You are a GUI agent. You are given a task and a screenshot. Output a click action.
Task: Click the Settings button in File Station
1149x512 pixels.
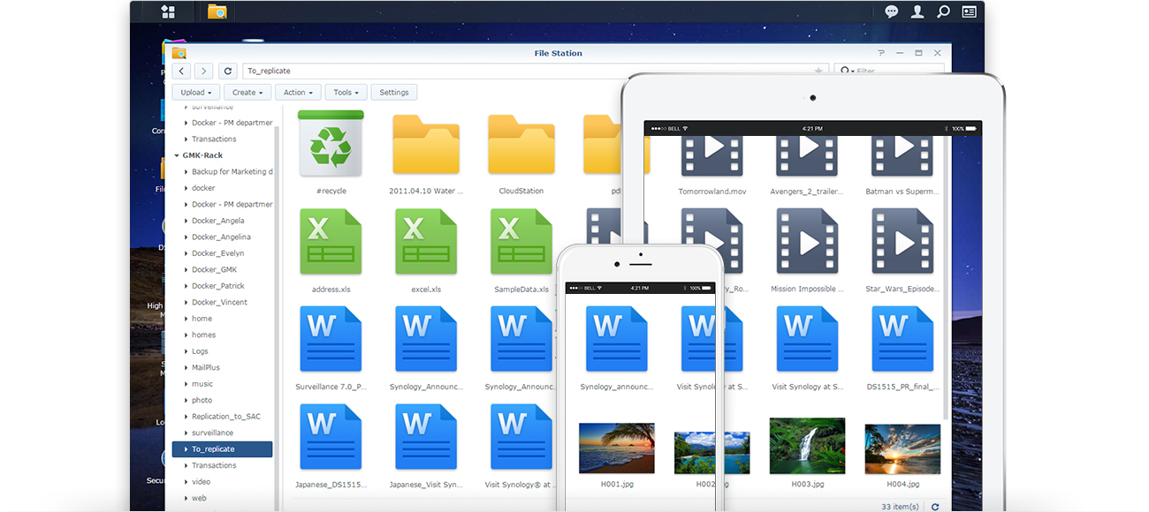pyautogui.click(x=394, y=92)
